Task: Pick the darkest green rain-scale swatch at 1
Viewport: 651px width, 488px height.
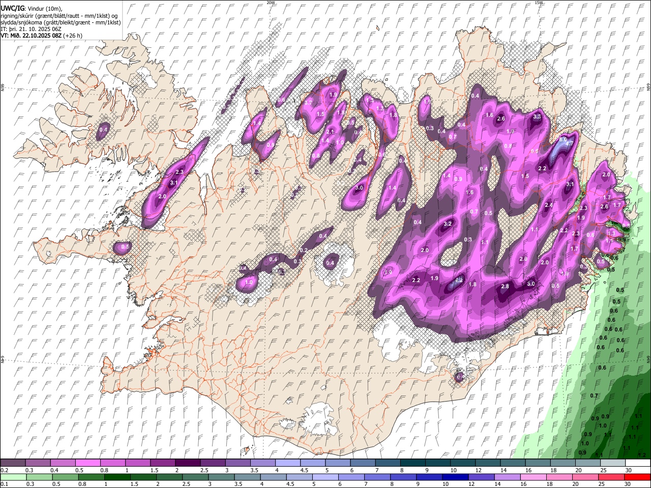Action: (x=117, y=477)
